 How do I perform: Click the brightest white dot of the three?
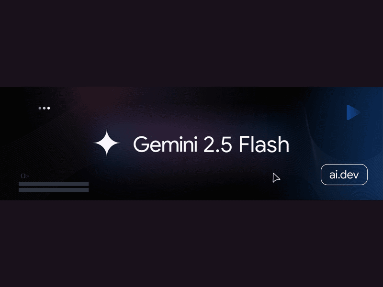49,108
